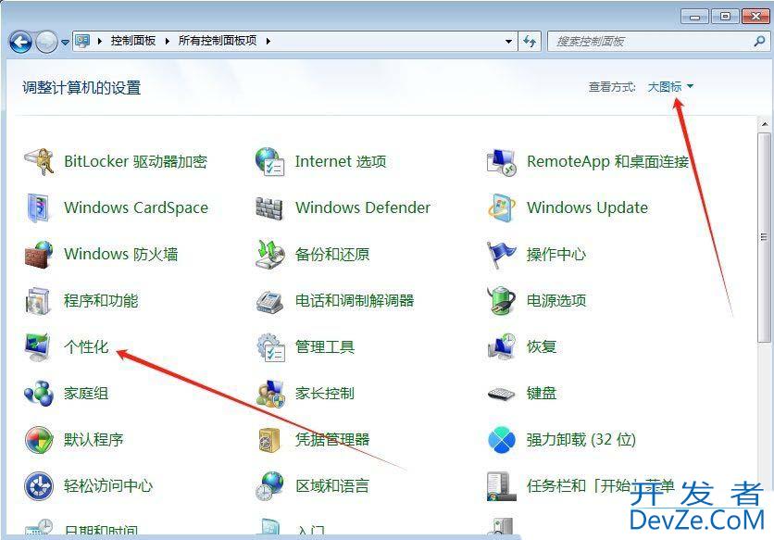774x540 pixels.
Task: Click the search magnifier icon
Action: click(x=759, y=42)
